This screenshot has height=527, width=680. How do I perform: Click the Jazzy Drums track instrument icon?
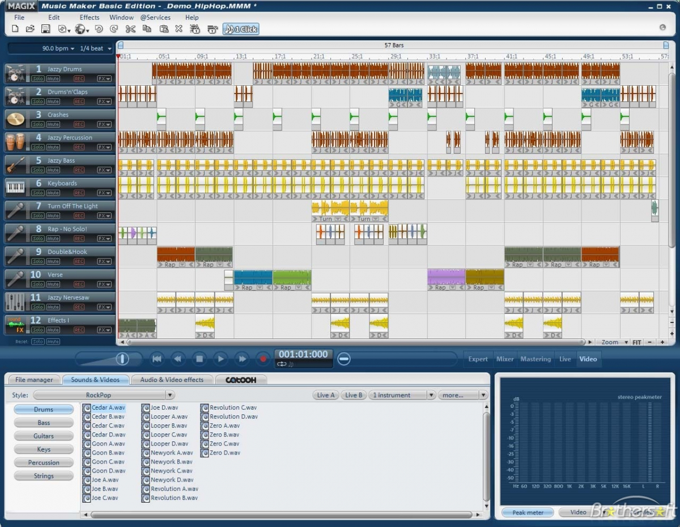(x=15, y=74)
